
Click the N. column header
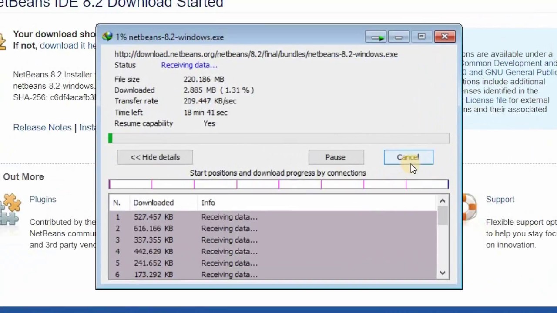(x=116, y=203)
